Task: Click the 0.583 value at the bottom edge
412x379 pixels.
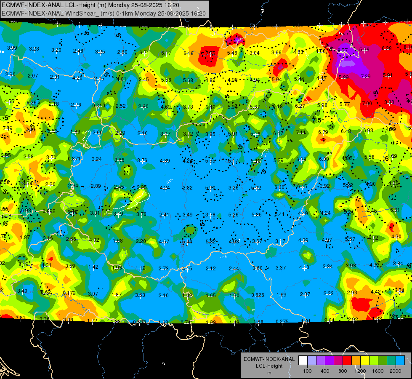Action: (140, 322)
